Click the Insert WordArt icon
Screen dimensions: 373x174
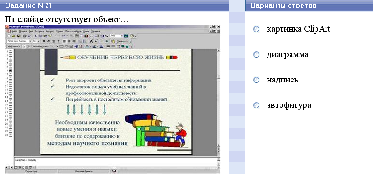pyautogui.click(x=76, y=46)
